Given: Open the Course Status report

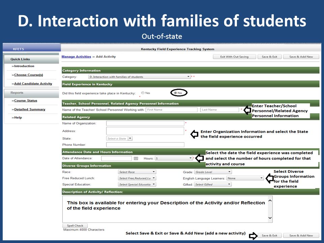Looking at the screenshot, I should pyautogui.click(x=26, y=101).
